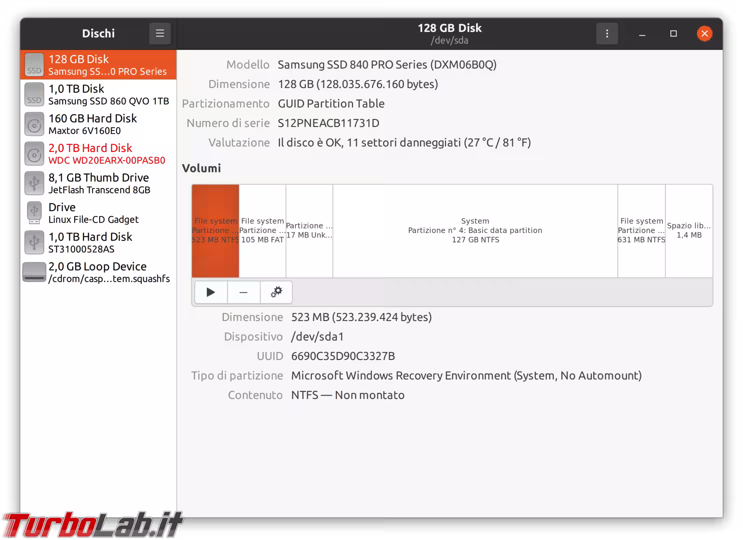The width and height of the screenshot is (743, 540).
Task: Click Microsoft Windows Recovery Environment partition type
Action: click(467, 375)
